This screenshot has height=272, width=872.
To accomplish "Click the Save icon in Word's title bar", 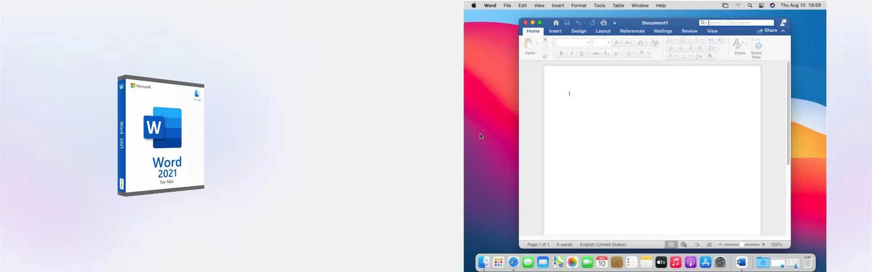I will pyautogui.click(x=567, y=23).
